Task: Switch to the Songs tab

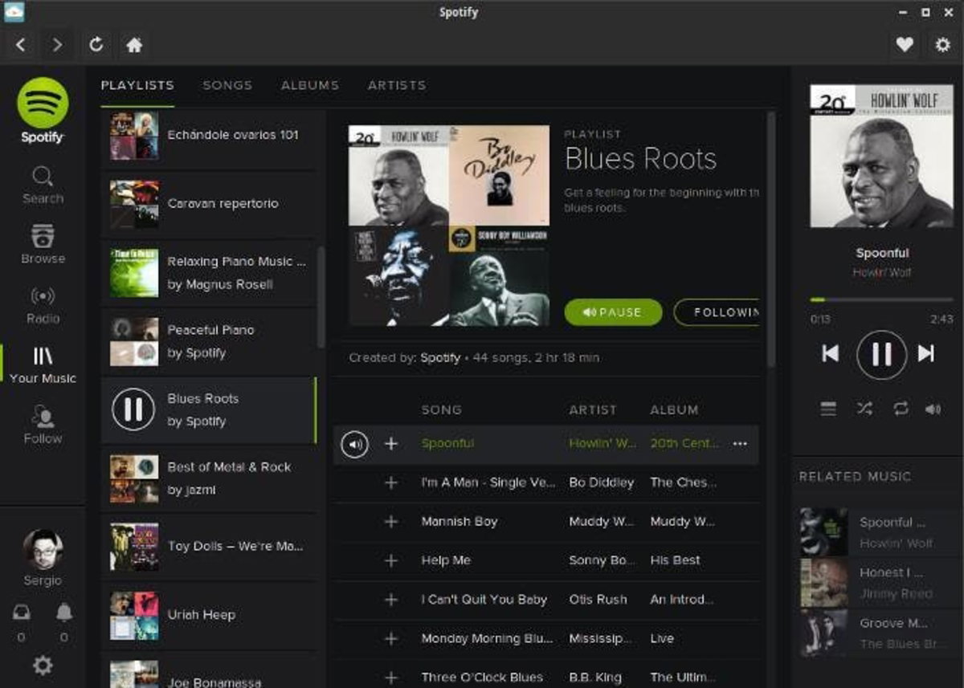Action: click(227, 85)
